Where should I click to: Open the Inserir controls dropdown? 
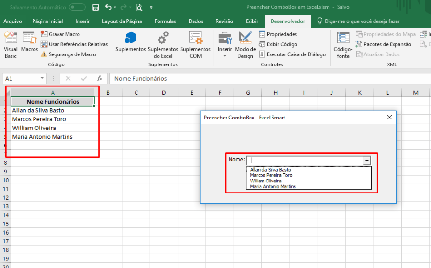click(x=225, y=45)
